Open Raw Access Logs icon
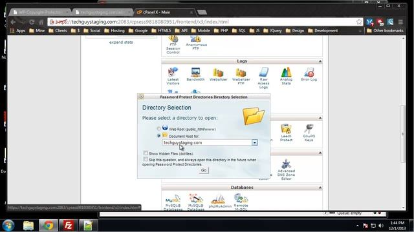 (263, 78)
